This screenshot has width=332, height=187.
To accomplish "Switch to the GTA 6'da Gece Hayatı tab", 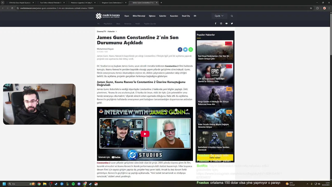I will click(x=20, y=3).
